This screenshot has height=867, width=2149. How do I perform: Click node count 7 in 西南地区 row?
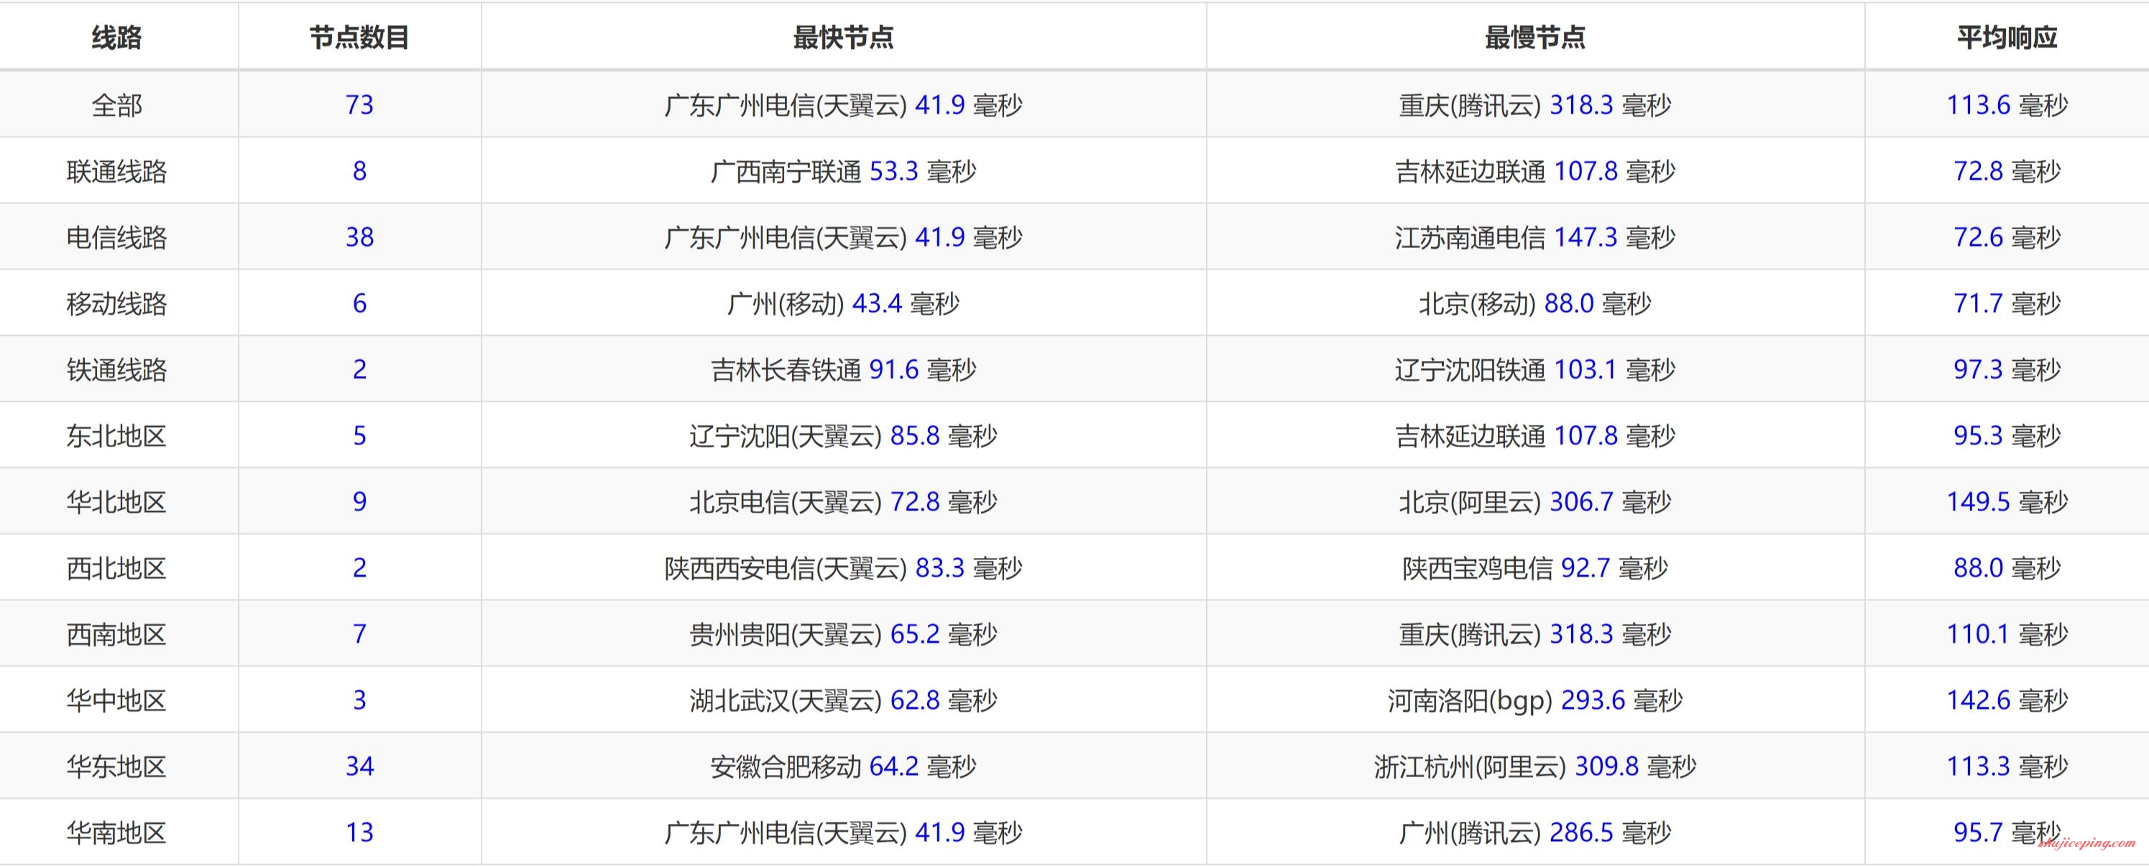[359, 634]
